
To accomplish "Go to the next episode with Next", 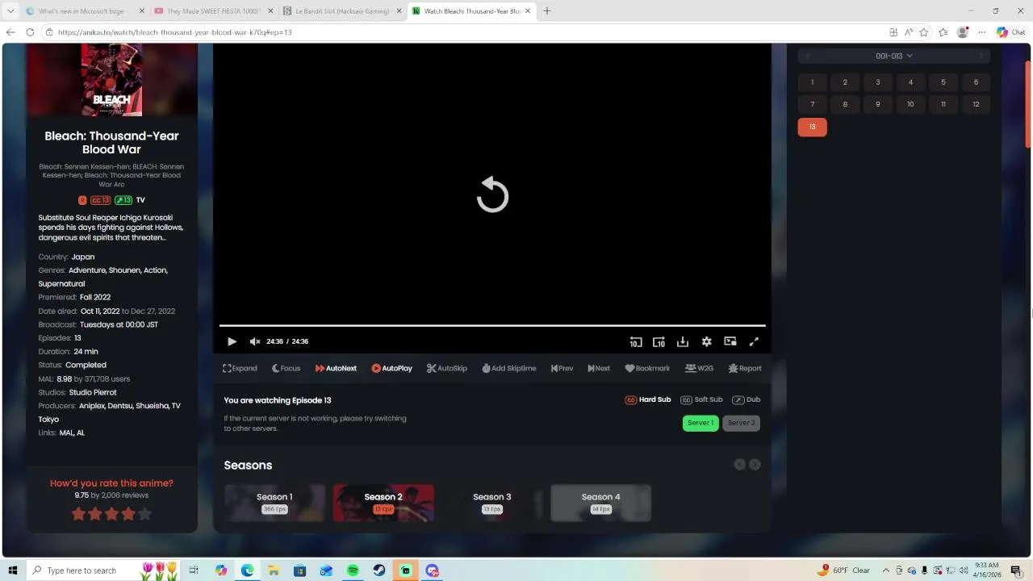I will 599,368.
